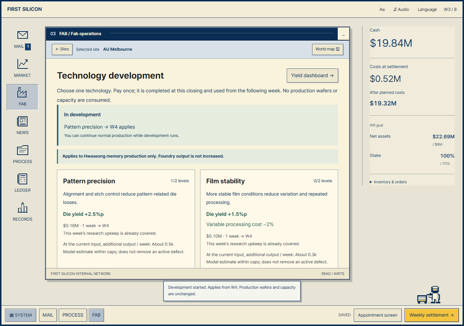Image resolution: width=464 pixels, height=326 pixels.
Task: Click the Net assets value $22.69M
Action: tap(443, 137)
